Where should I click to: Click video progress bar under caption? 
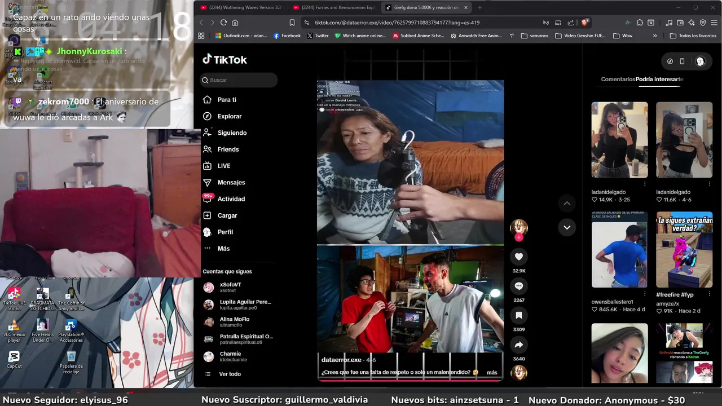(410, 380)
